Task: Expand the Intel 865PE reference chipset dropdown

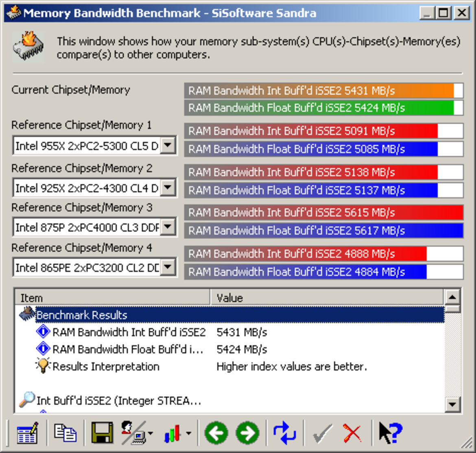Action: 168,267
